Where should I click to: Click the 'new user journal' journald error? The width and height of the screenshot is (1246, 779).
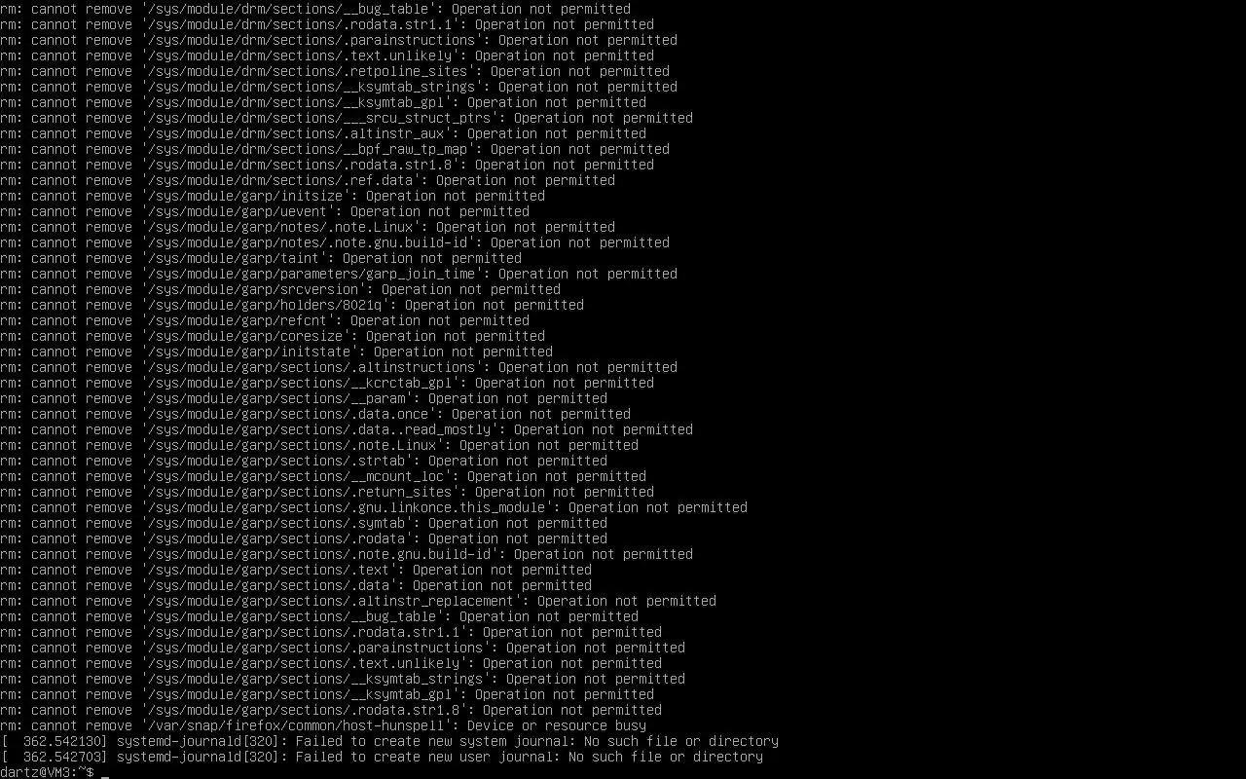click(x=382, y=757)
